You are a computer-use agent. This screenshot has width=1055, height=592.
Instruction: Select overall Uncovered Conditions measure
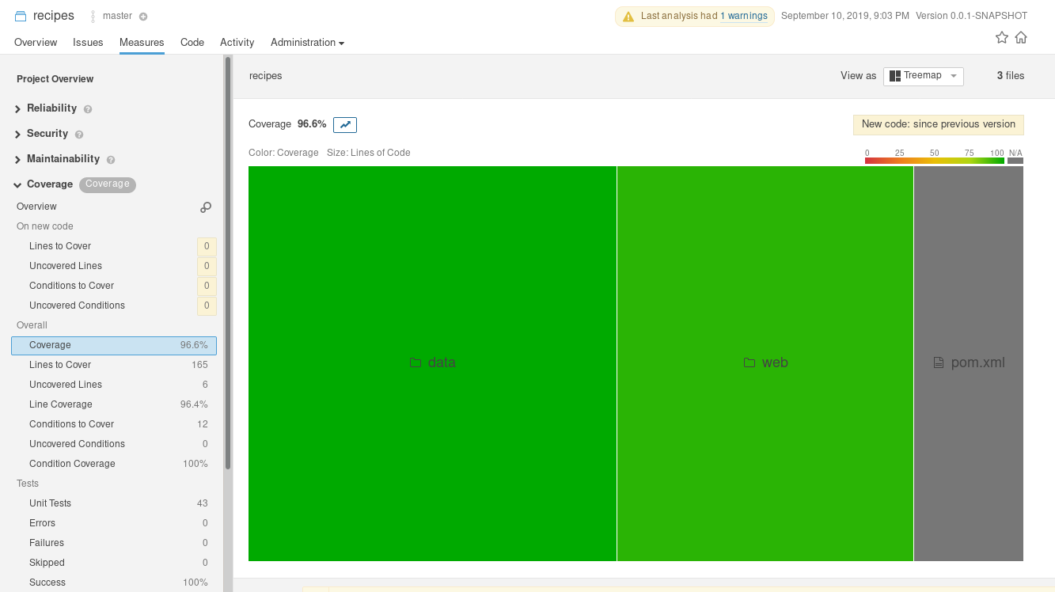(x=114, y=444)
